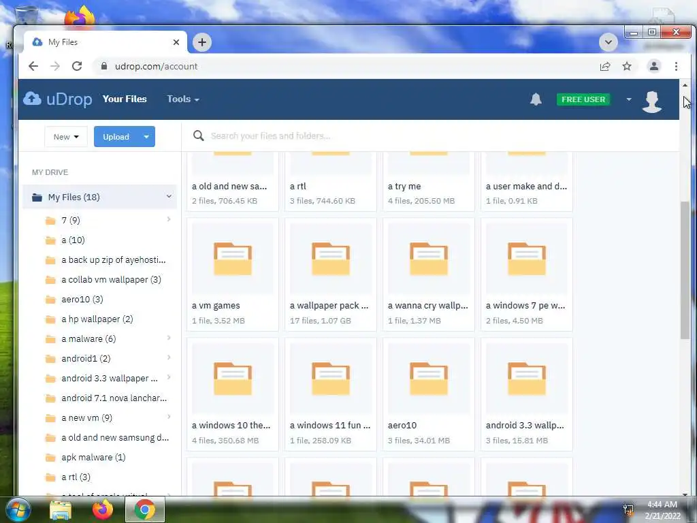Open Chrome three-dot menu

pos(676,66)
